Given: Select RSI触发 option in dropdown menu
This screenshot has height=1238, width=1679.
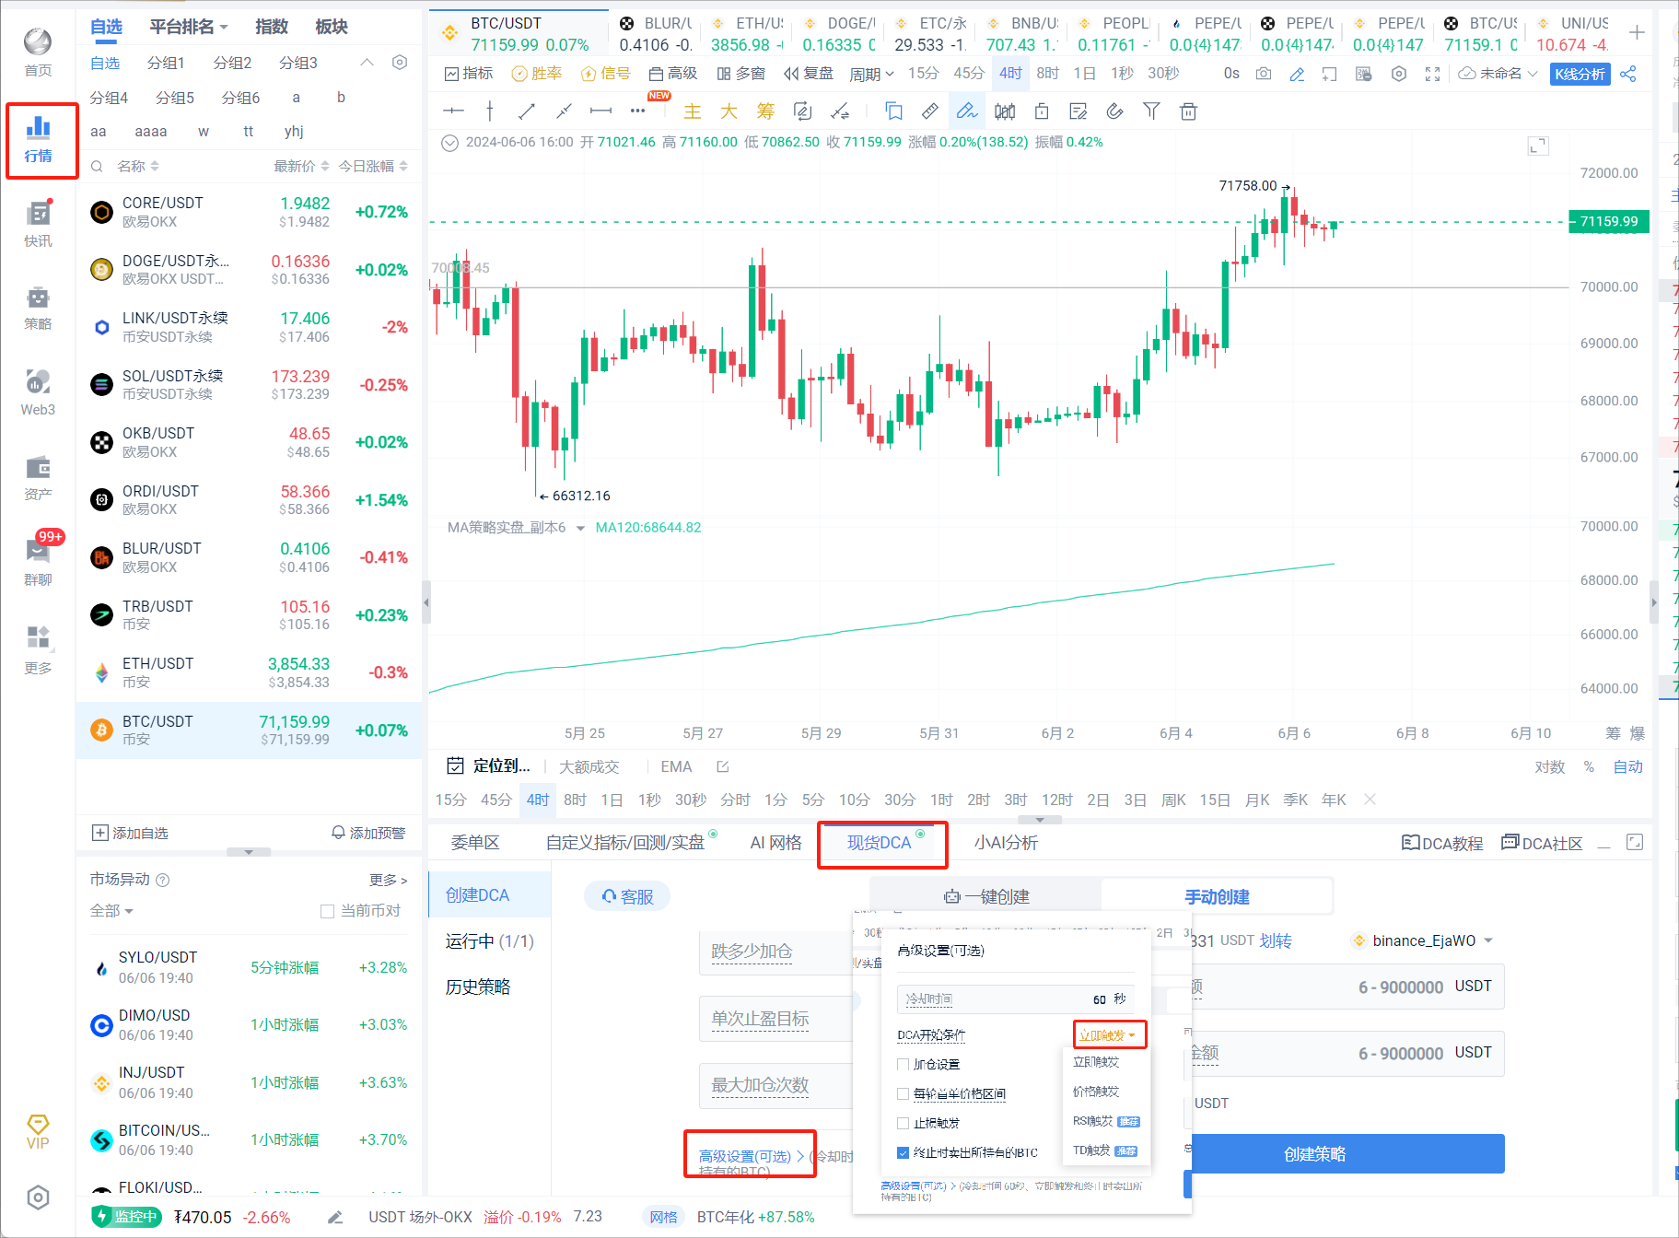Looking at the screenshot, I should [x=1105, y=1121].
